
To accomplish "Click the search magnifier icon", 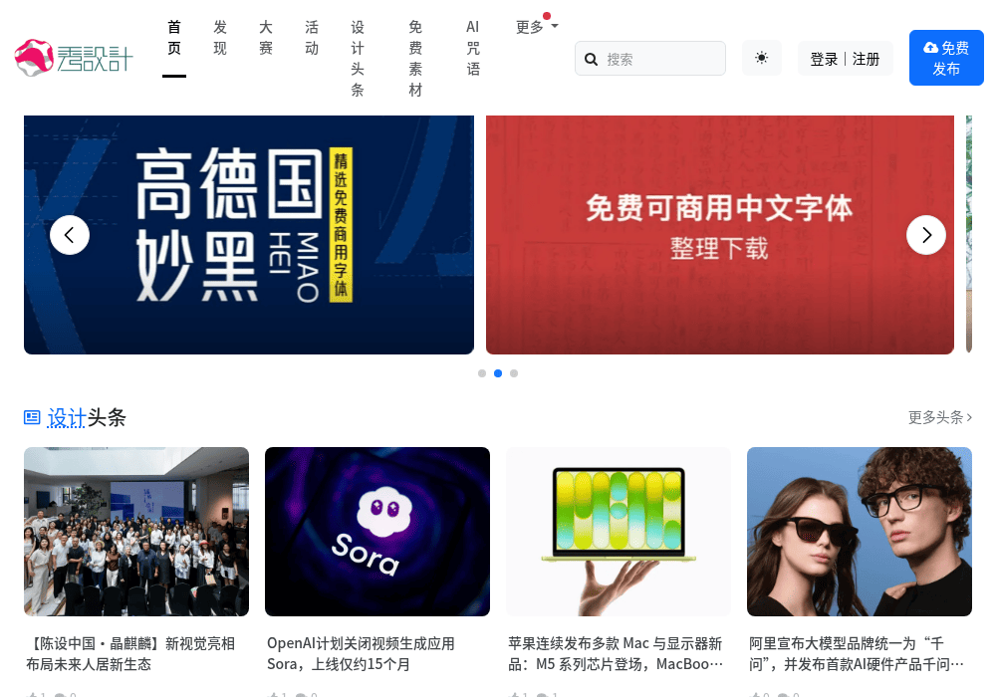I will (591, 59).
